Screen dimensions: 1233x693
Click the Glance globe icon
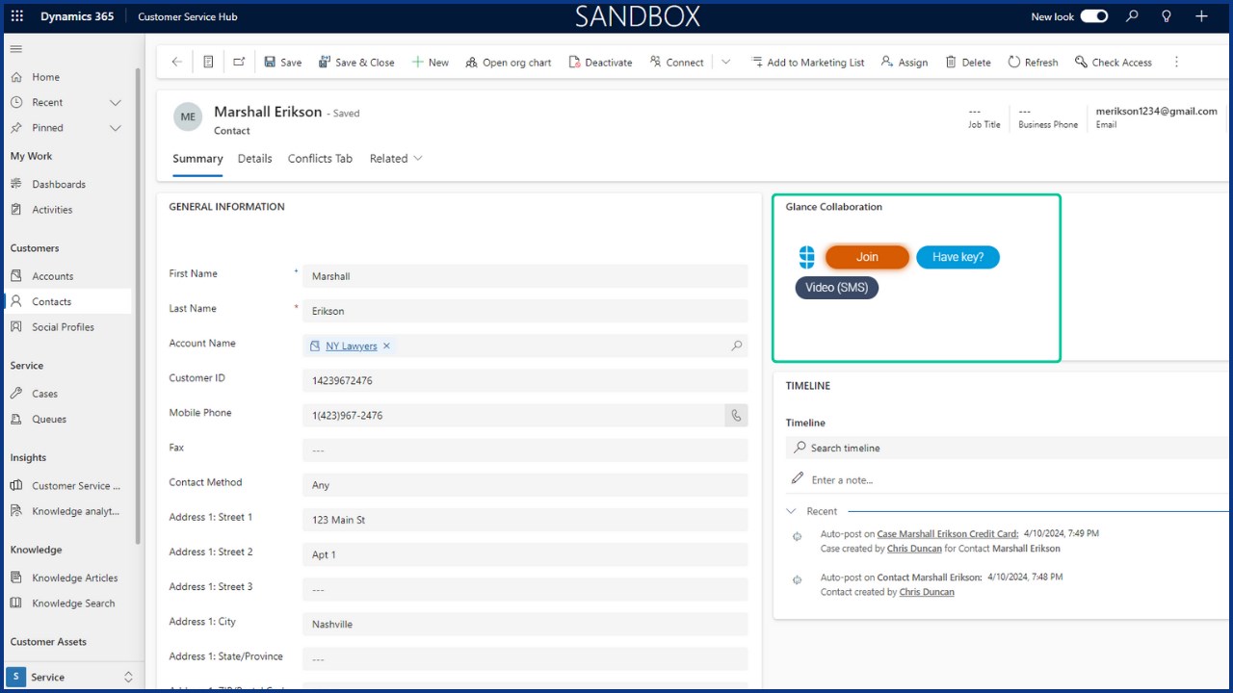coord(807,257)
